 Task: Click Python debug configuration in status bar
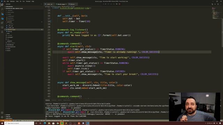[x=54, y=120]
